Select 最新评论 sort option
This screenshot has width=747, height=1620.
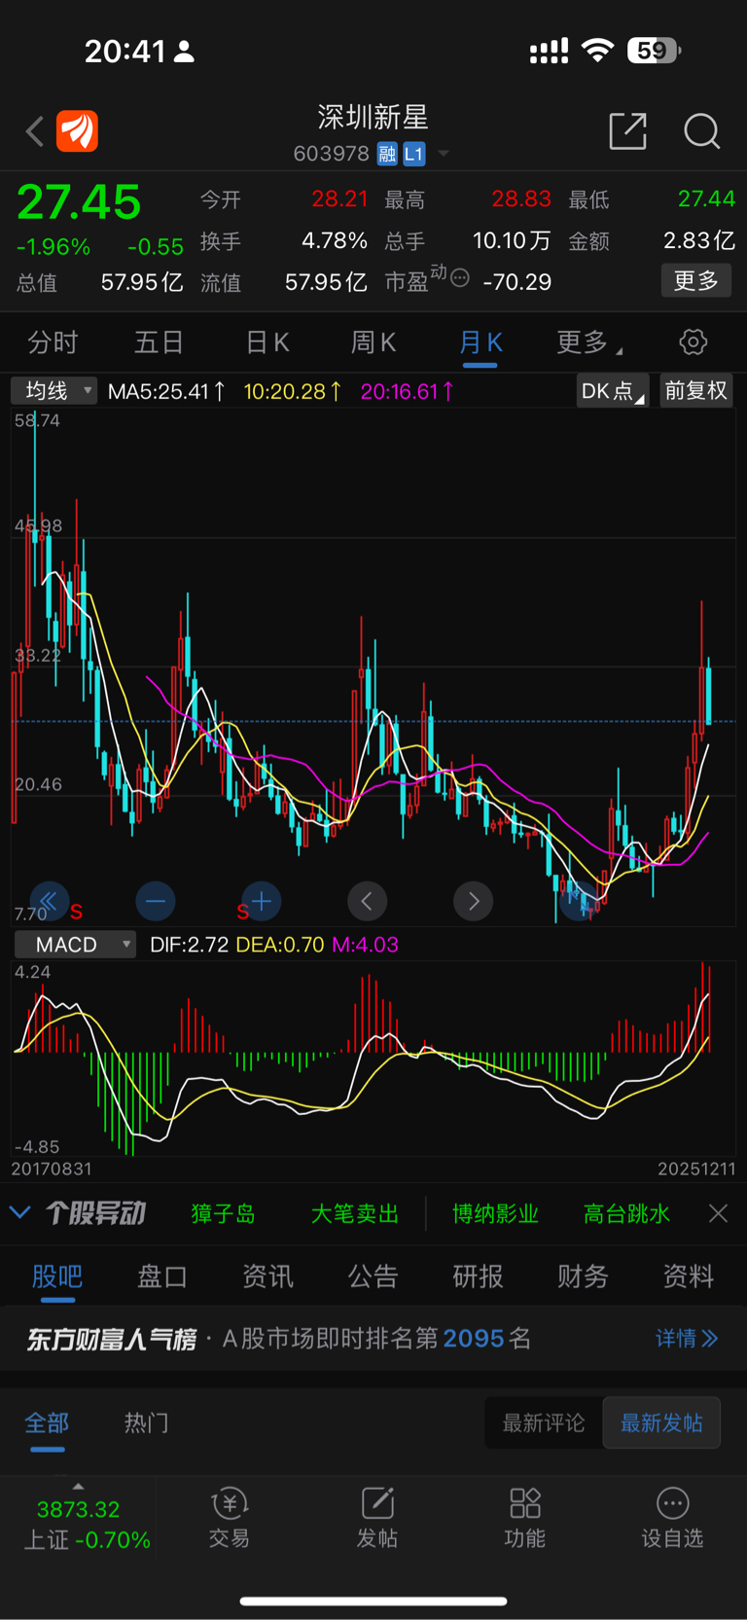[544, 1422]
